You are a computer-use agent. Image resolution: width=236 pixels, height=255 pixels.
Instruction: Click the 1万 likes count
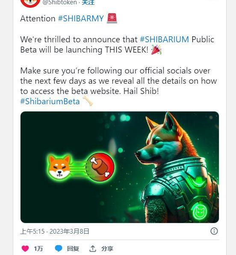38,249
